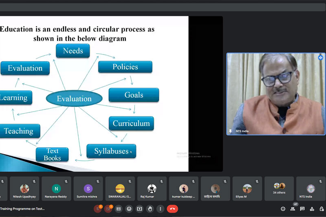Select Raj Kumar's participant tile

point(152,189)
